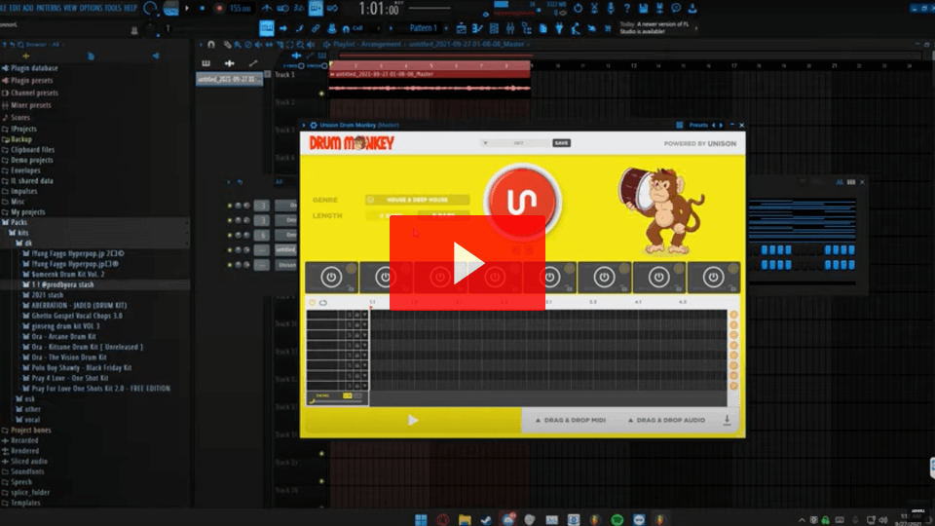
Task: Open Mixer presets in browser
Action: 31,105
